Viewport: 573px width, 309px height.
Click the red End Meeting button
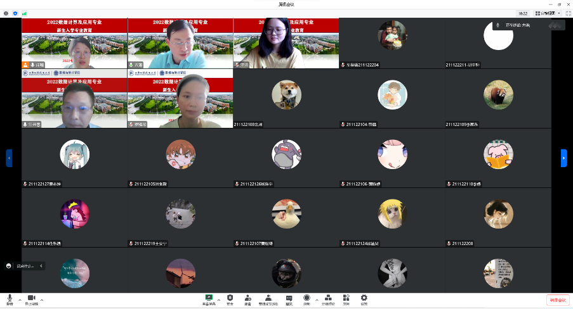(557, 300)
